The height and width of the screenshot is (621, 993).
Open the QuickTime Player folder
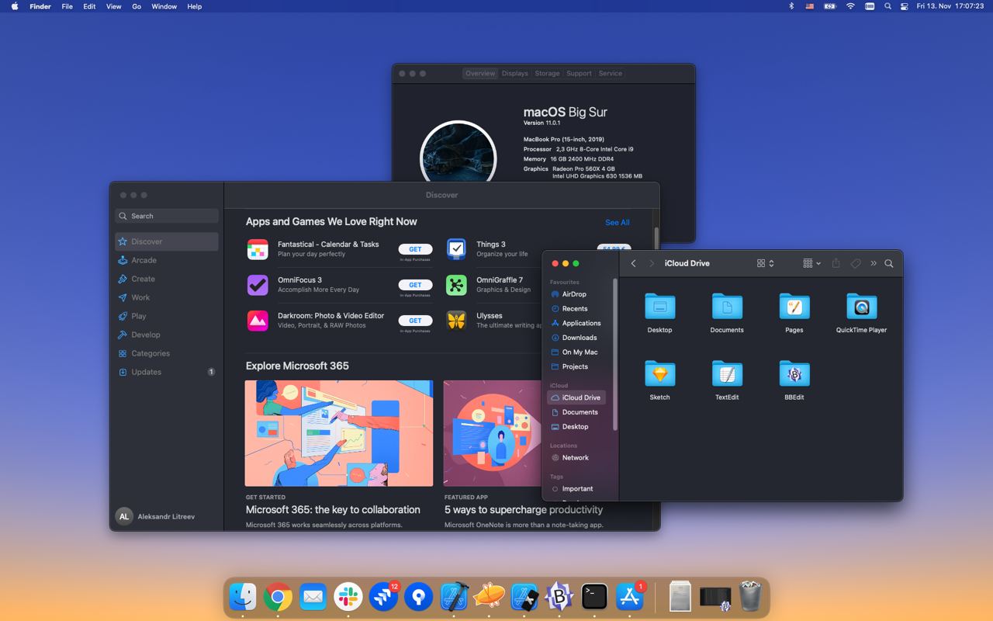click(861, 307)
